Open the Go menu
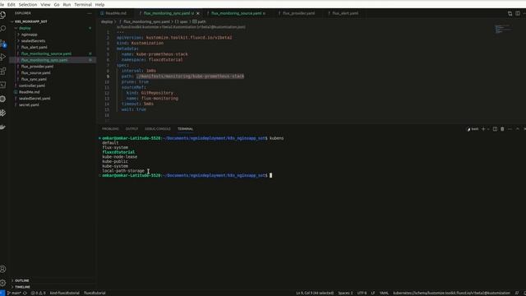 [57, 5]
